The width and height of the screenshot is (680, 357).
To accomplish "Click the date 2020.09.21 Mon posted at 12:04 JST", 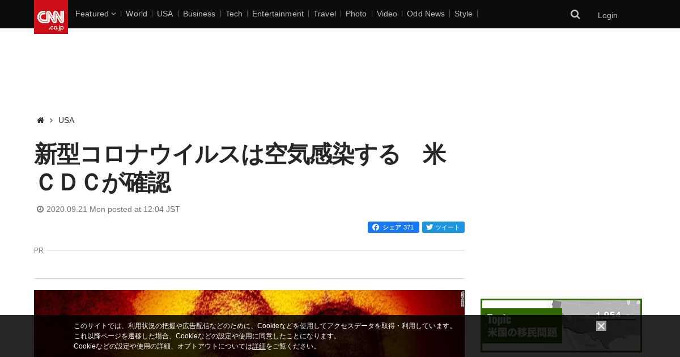I will click(108, 209).
